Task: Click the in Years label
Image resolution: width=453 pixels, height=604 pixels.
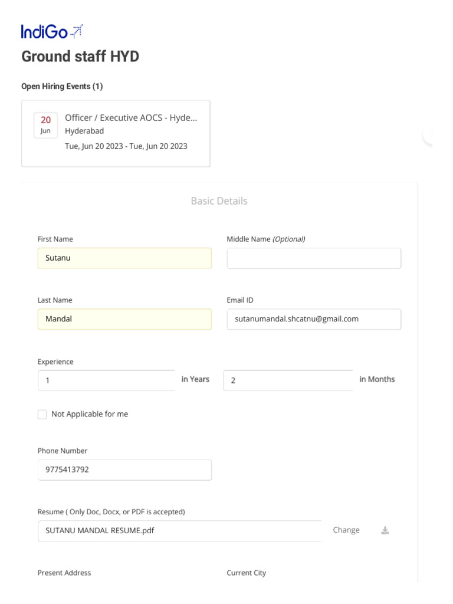Action: 195,379
